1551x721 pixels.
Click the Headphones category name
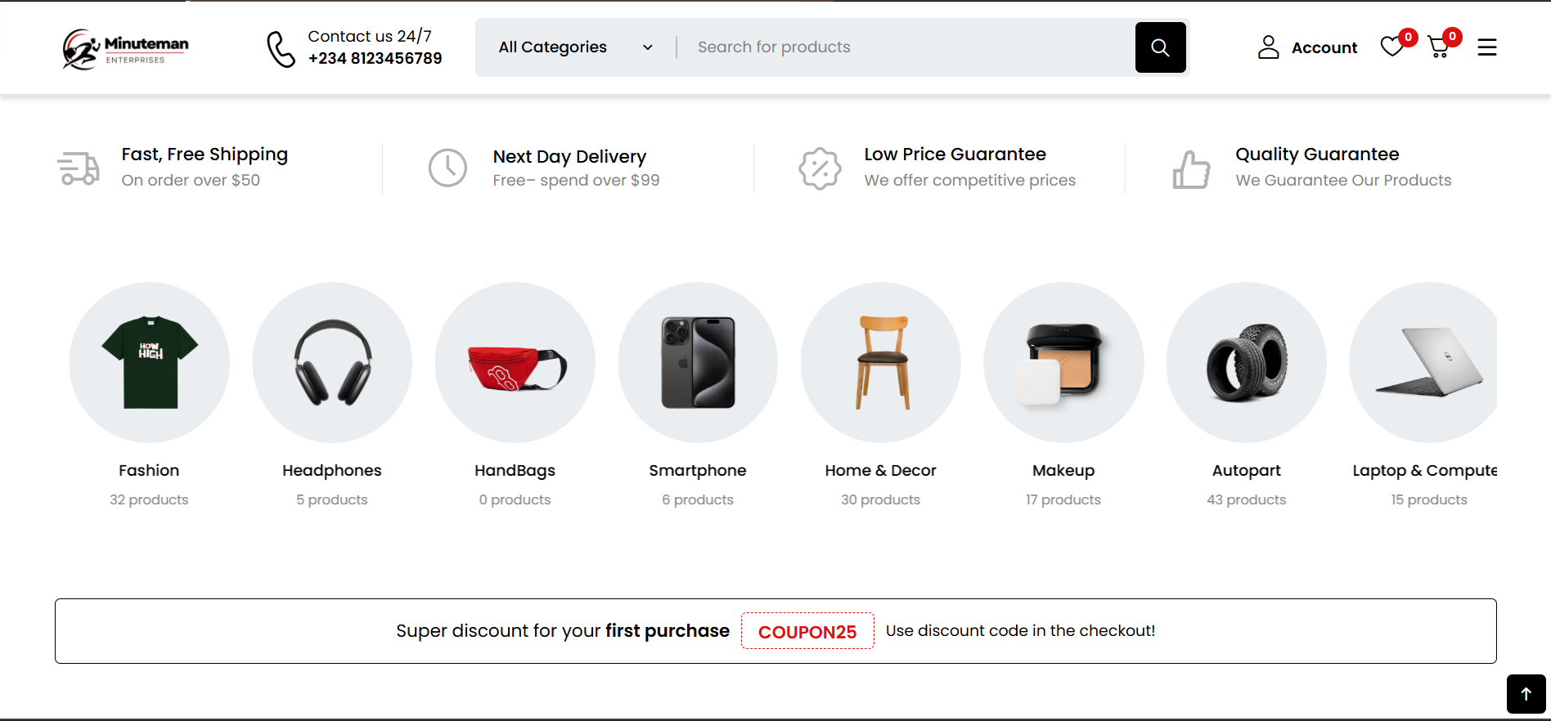(332, 471)
